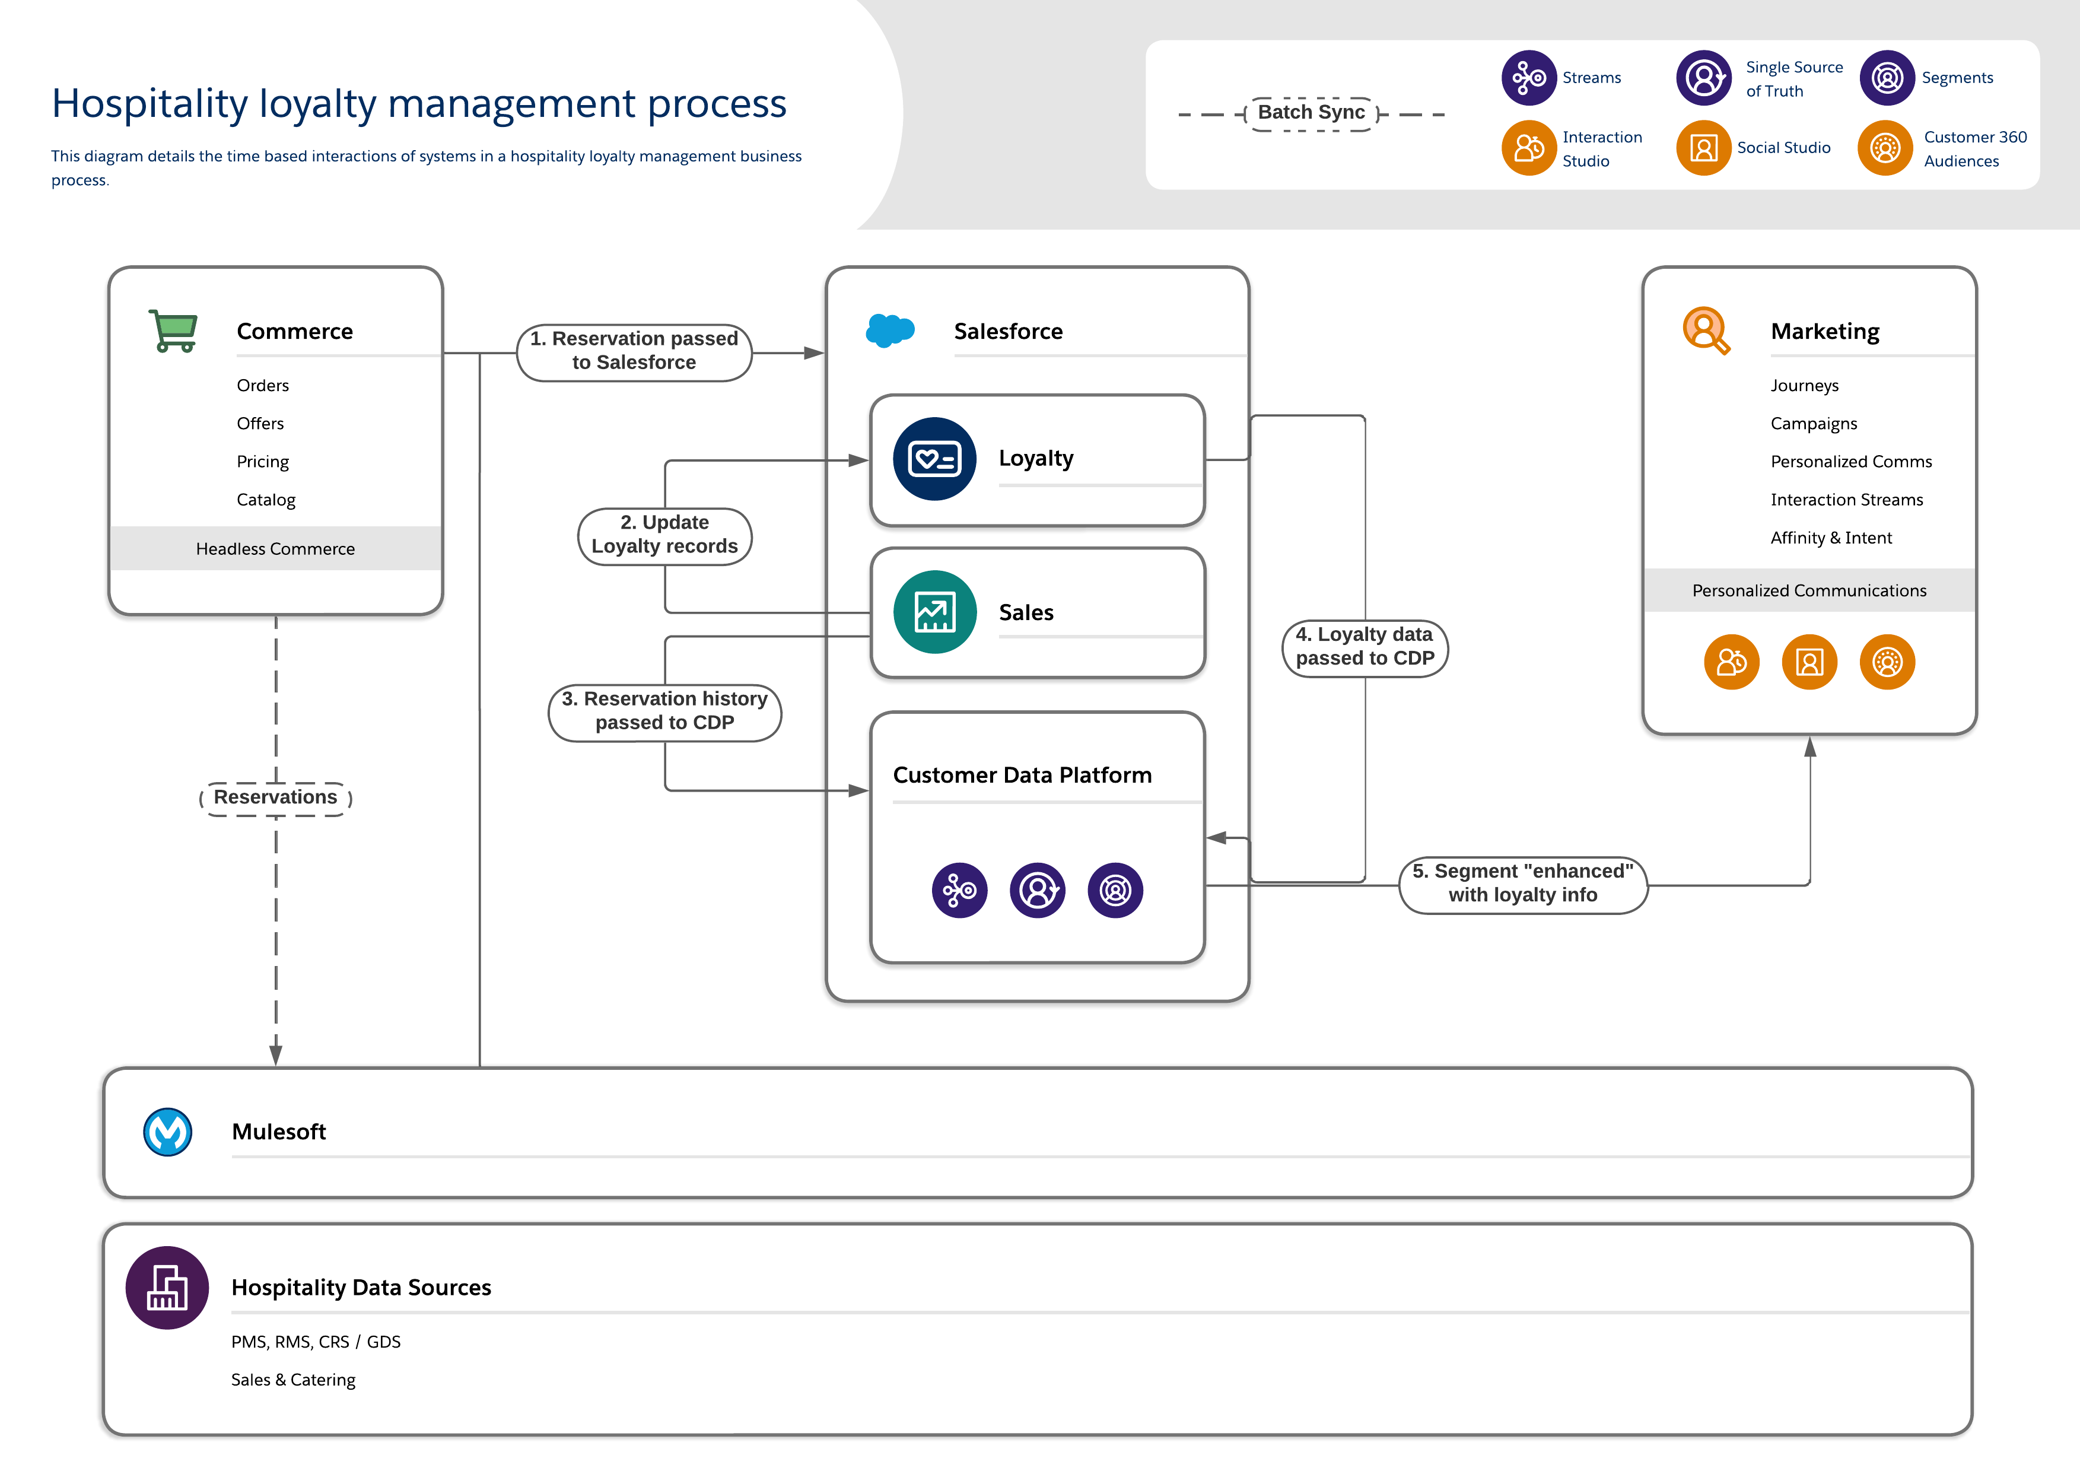This screenshot has height=1471, width=2080.
Task: Click the purple Hospitality Data Sources building icon
Action: pyautogui.click(x=167, y=1287)
